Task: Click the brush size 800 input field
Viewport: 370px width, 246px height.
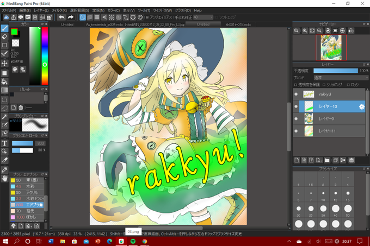Action: (x=40, y=143)
